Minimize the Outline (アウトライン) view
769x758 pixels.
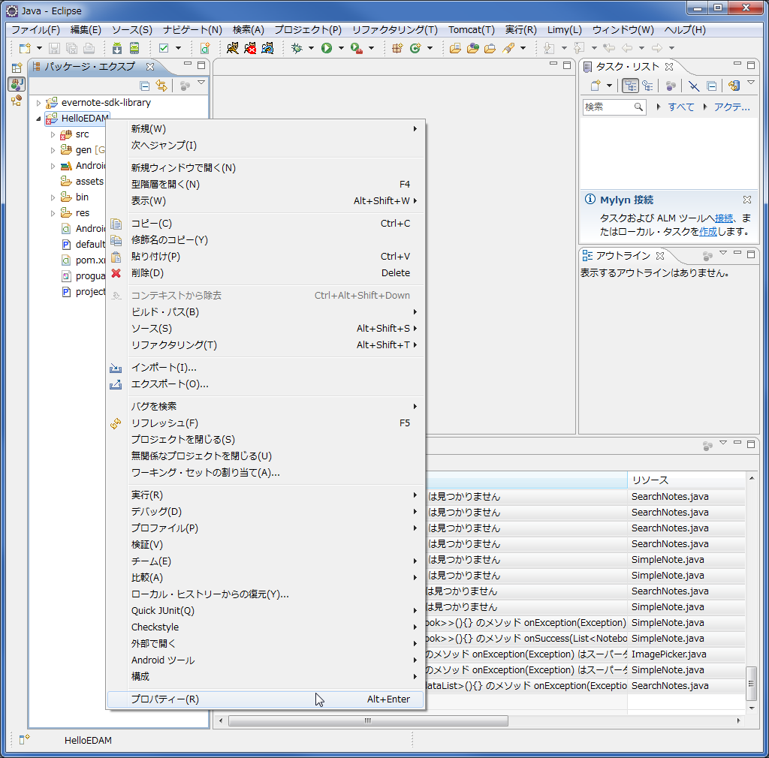[737, 254]
